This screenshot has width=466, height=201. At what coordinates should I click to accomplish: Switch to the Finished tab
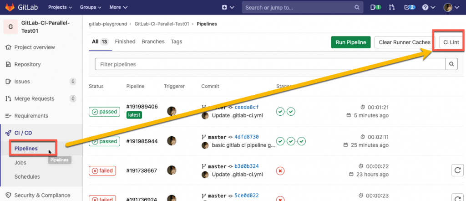125,41
